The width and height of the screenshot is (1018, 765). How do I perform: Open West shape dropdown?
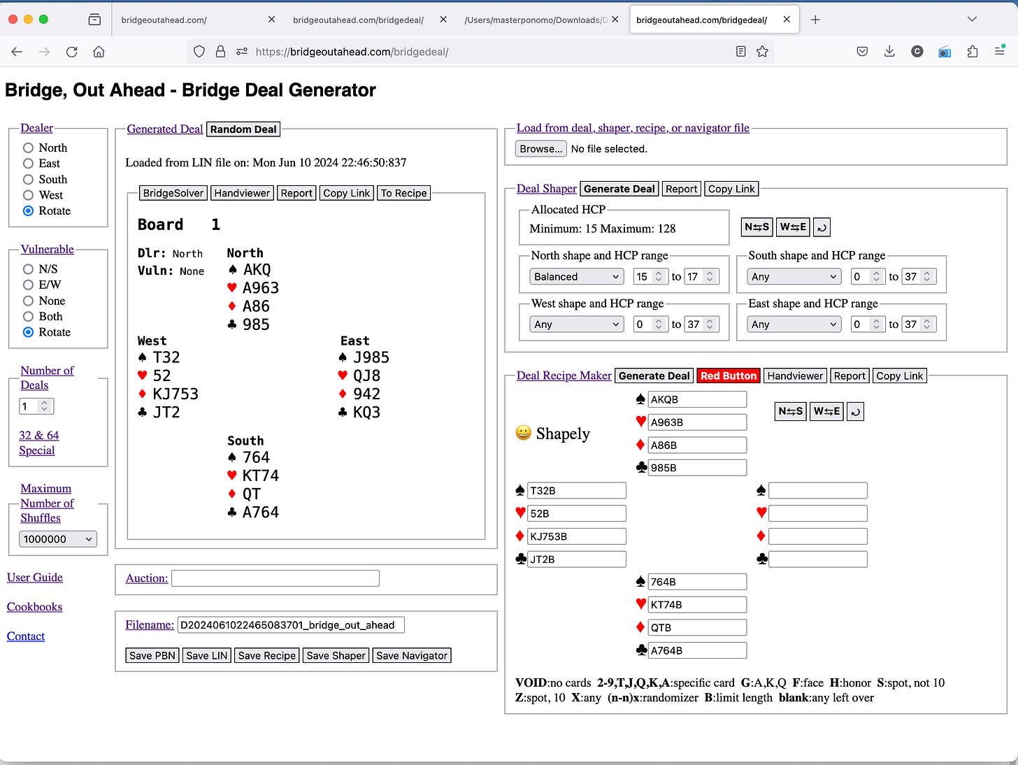click(x=576, y=324)
